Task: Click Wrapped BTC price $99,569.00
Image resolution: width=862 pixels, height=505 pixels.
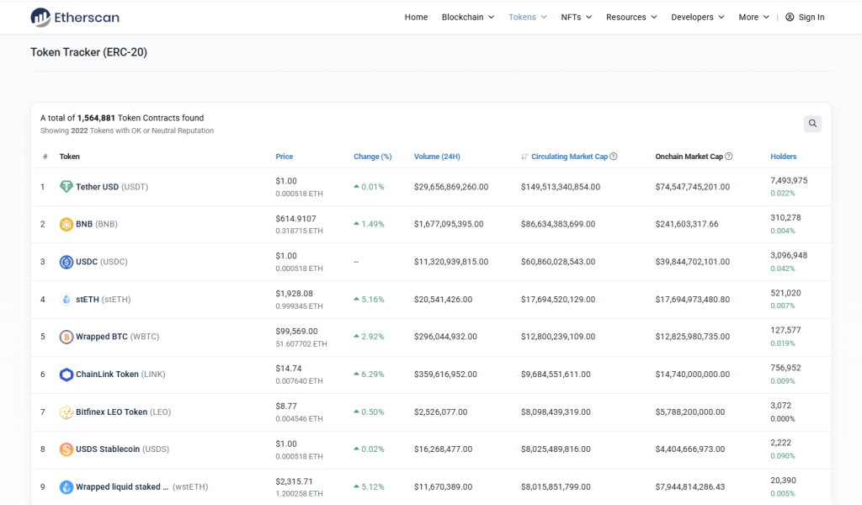Action: pyautogui.click(x=297, y=332)
